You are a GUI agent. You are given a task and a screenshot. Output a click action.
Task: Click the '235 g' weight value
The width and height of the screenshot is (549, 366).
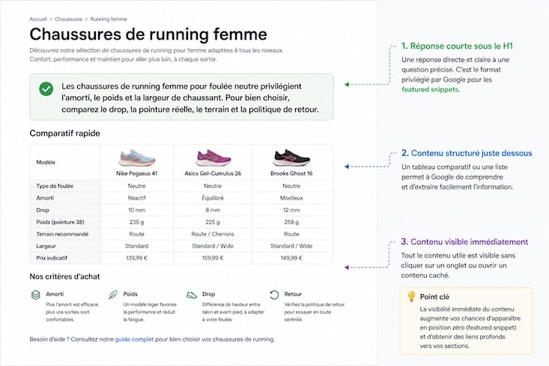(137, 222)
